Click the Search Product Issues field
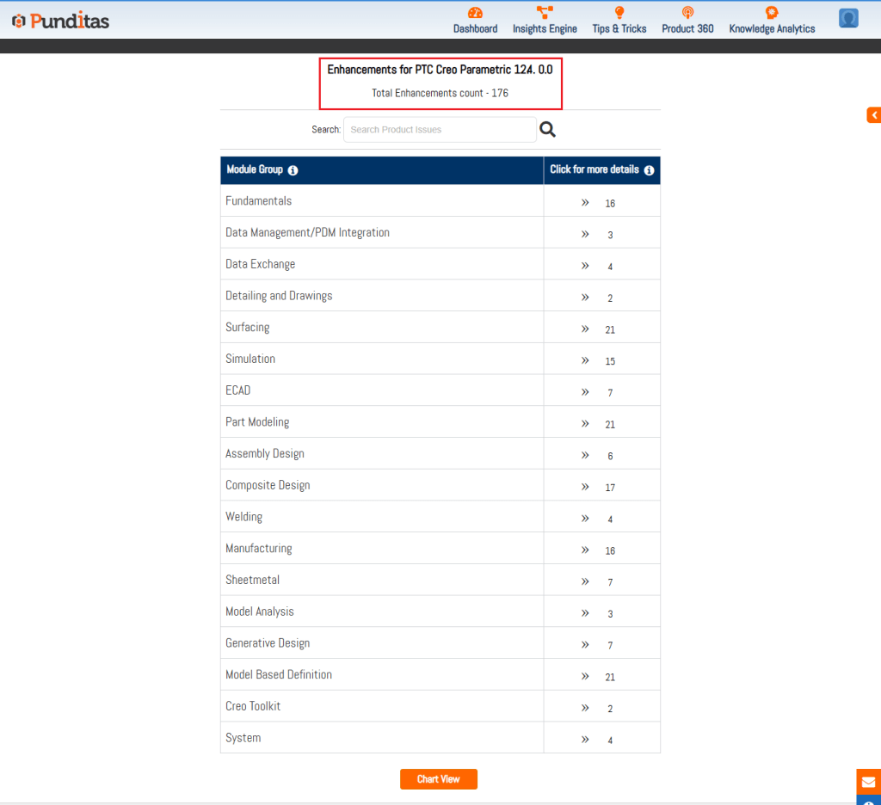 (x=439, y=130)
